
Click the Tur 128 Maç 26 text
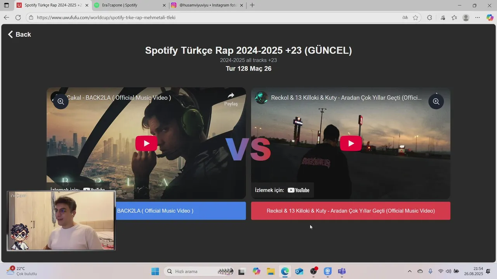[x=248, y=69]
